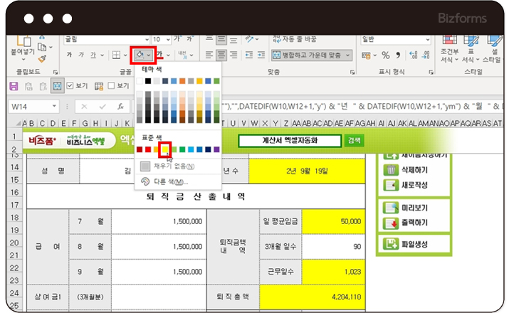The width and height of the screenshot is (509, 313).
Task: Expand the W14 name box dropdown
Action: click(x=54, y=107)
